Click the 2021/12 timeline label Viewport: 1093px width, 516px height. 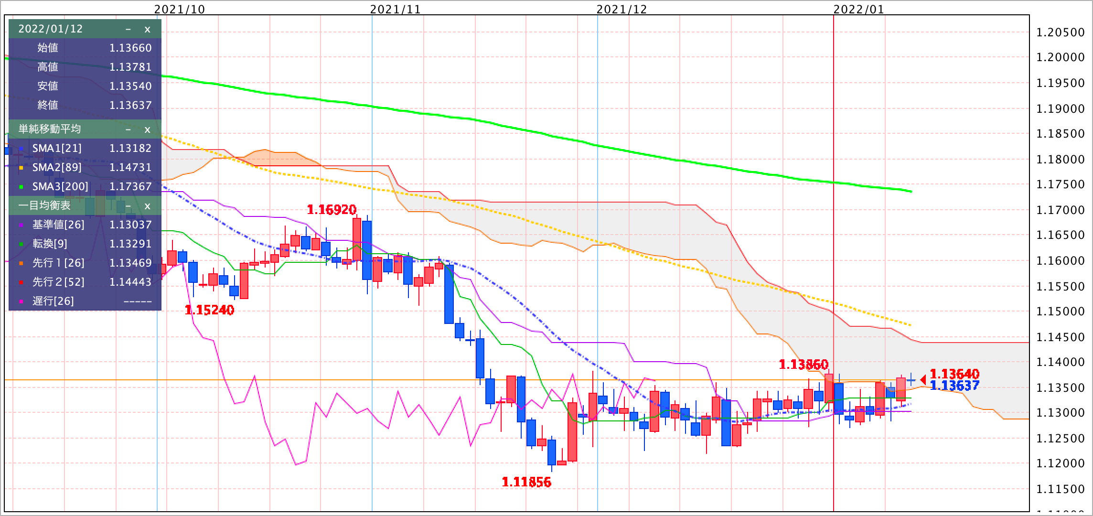coord(622,10)
